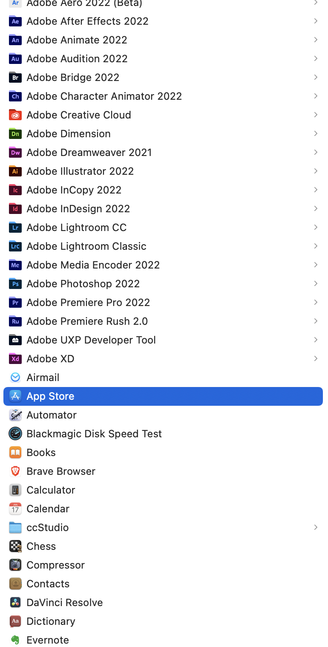Screen dimensions: 328x647
Task: Select the Adobe Creative Cloud red icon
Action: 15,115
